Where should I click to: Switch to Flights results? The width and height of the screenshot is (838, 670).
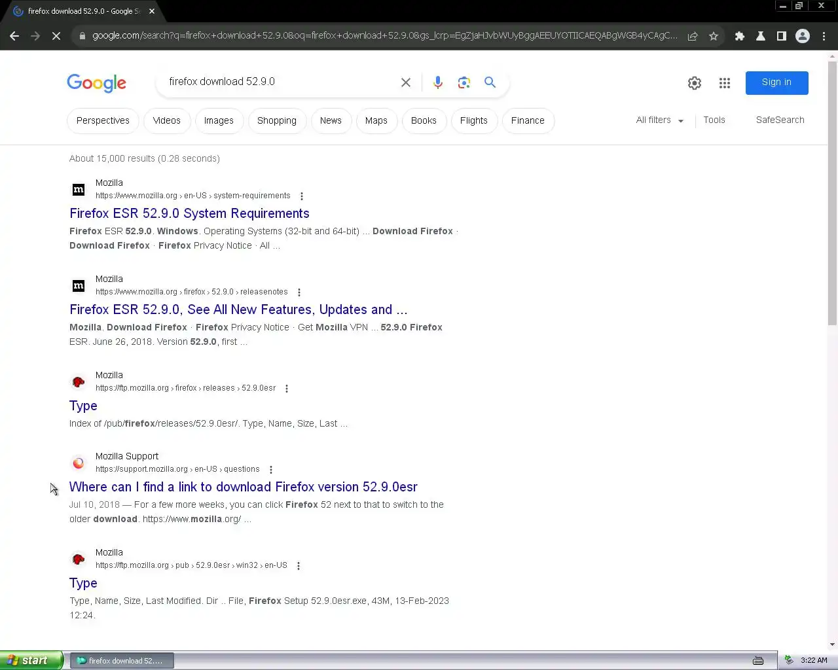474,121
